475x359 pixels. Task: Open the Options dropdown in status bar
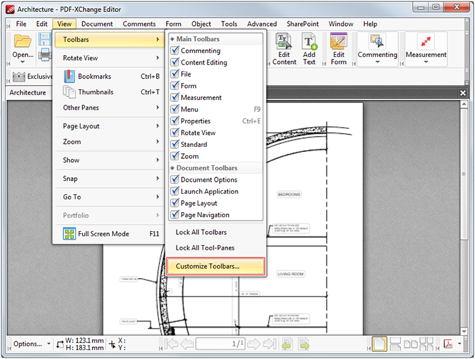[x=32, y=344]
